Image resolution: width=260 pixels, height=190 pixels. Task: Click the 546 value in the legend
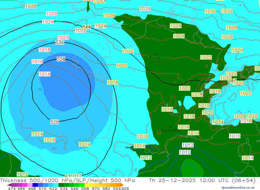coord(74,188)
